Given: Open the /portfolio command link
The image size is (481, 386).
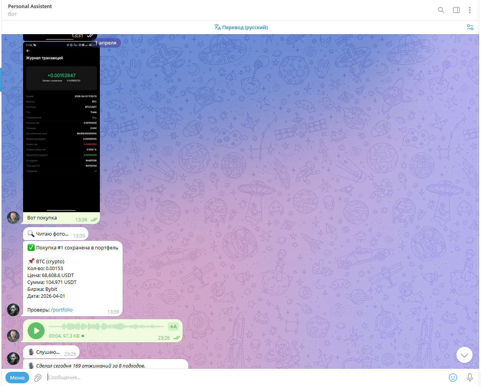Looking at the screenshot, I should [x=61, y=310].
